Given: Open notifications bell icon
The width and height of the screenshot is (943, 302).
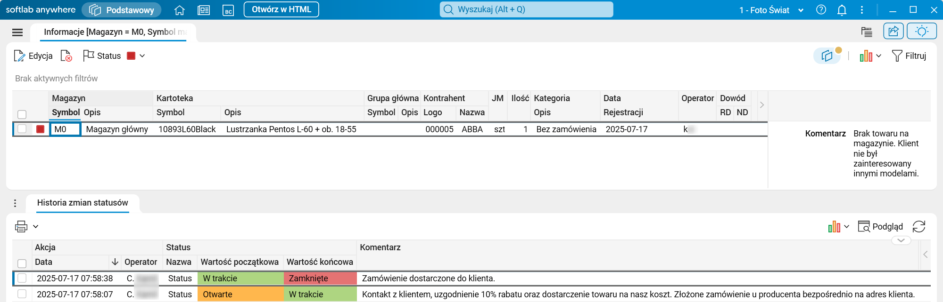Looking at the screenshot, I should coord(842,10).
